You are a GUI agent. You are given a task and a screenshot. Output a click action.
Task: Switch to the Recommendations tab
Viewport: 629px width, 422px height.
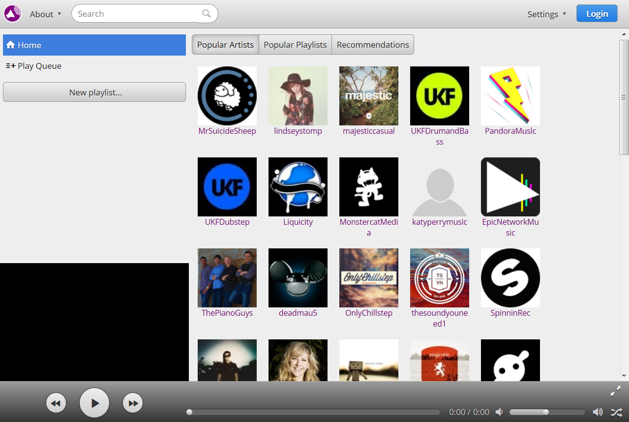[x=373, y=45]
